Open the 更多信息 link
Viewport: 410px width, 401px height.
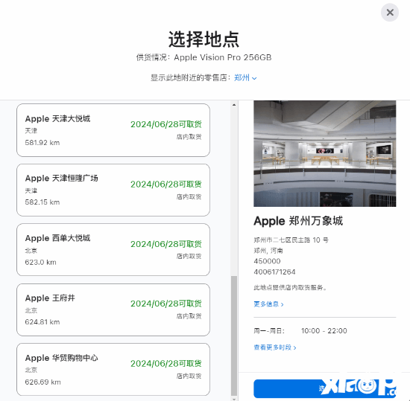pos(268,304)
